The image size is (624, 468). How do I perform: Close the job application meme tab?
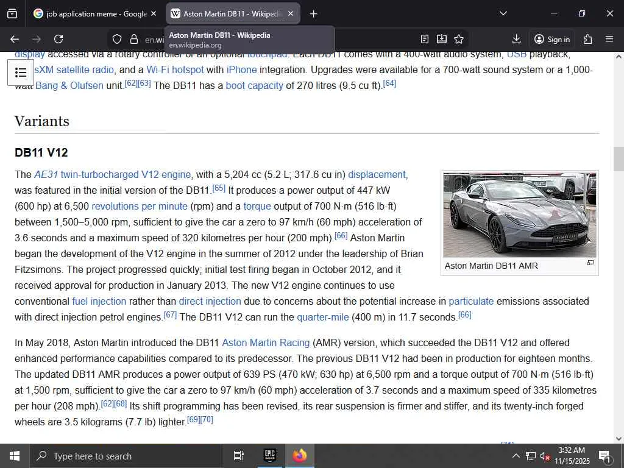point(154,13)
